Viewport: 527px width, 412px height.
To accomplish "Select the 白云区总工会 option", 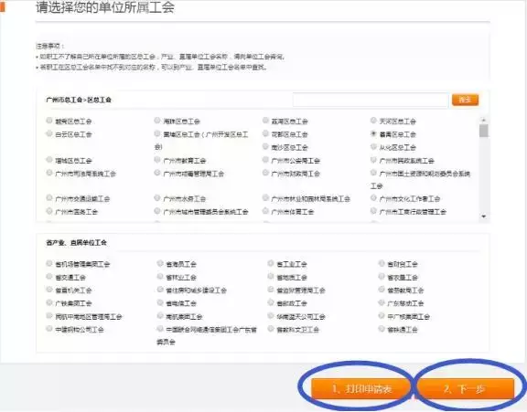I will (x=49, y=133).
